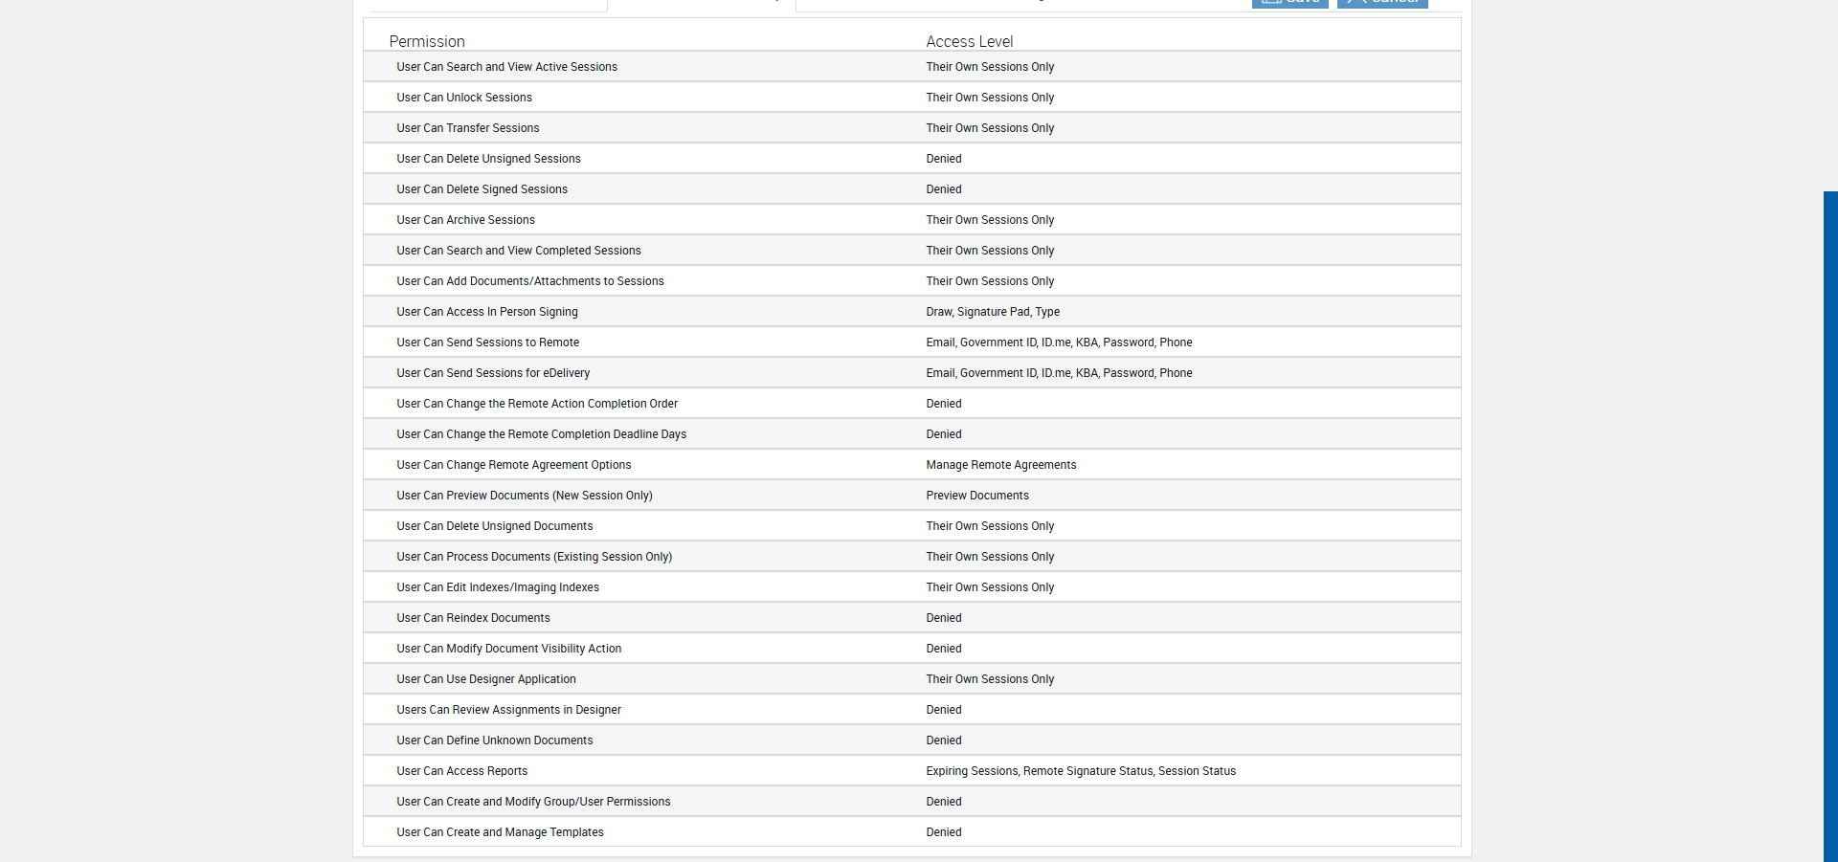Choose 'User Can Preview Documents (New Session Only)'
The width and height of the screenshot is (1838, 862).
point(525,496)
